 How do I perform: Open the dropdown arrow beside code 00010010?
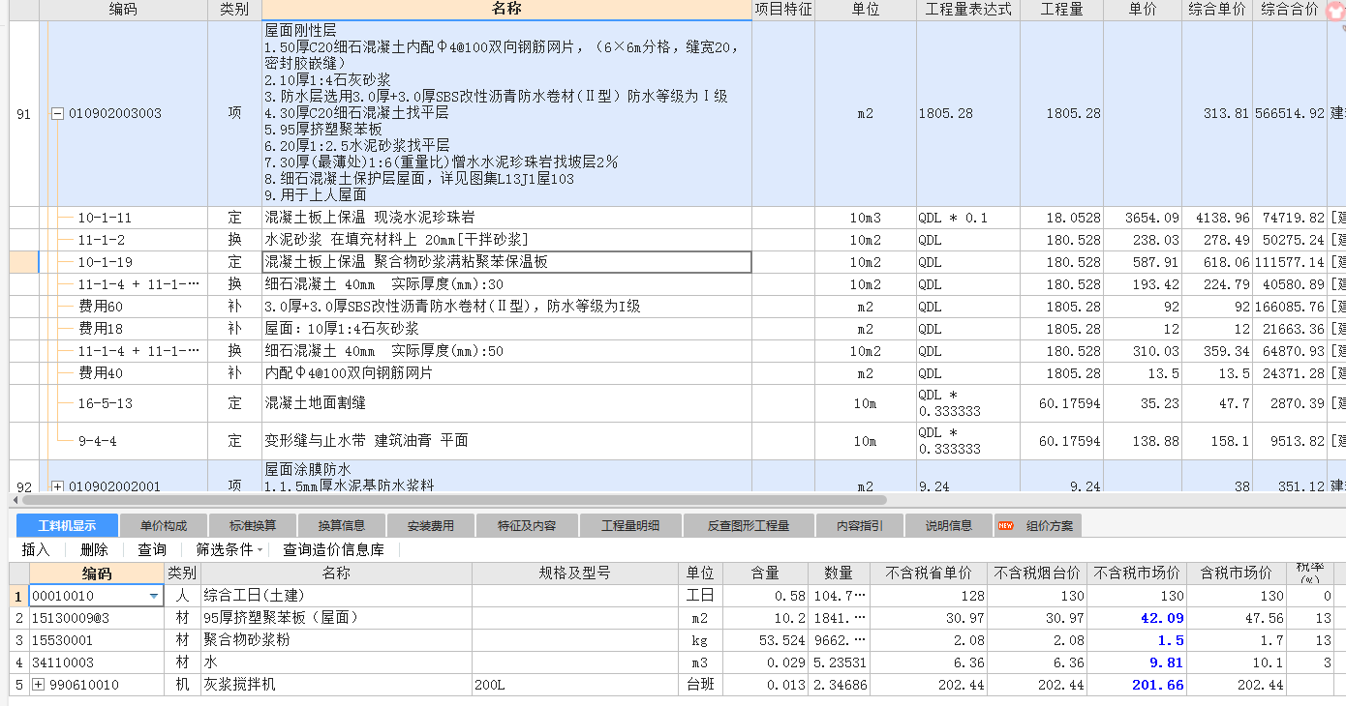154,597
